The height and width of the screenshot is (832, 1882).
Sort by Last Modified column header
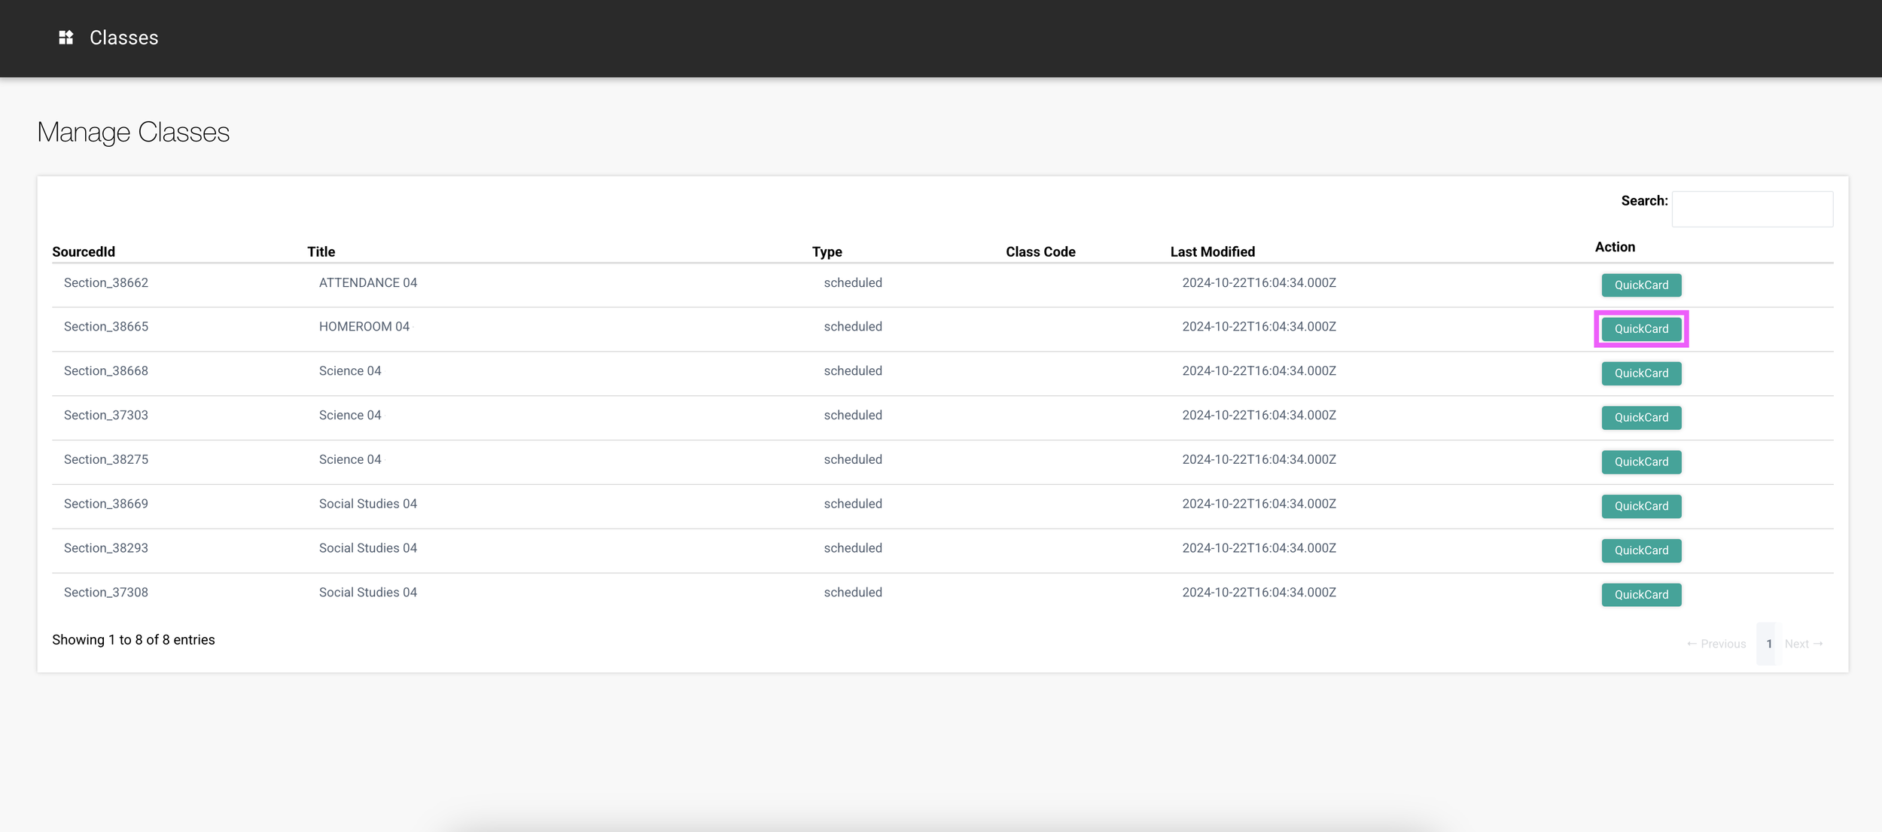click(1212, 252)
